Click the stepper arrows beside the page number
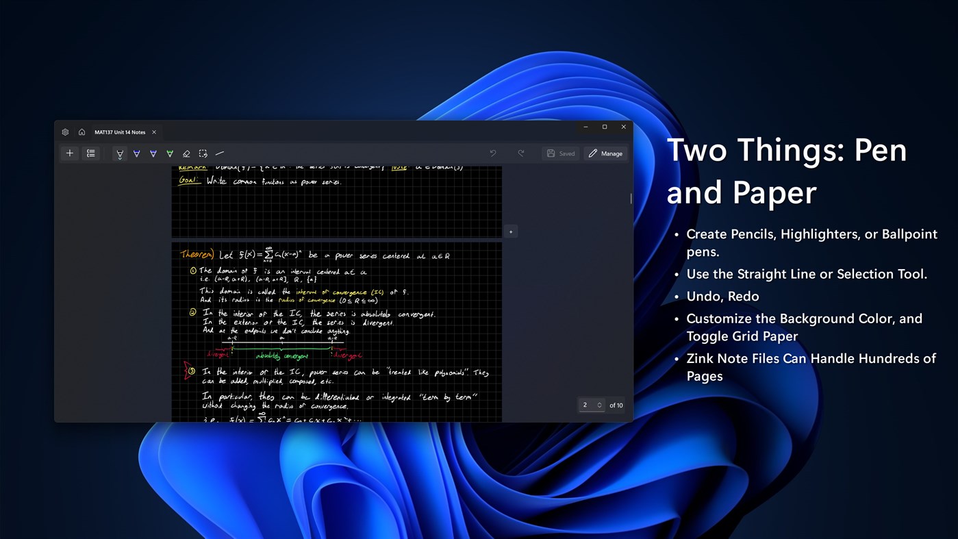Screen dimensions: 958x539 [600, 404]
